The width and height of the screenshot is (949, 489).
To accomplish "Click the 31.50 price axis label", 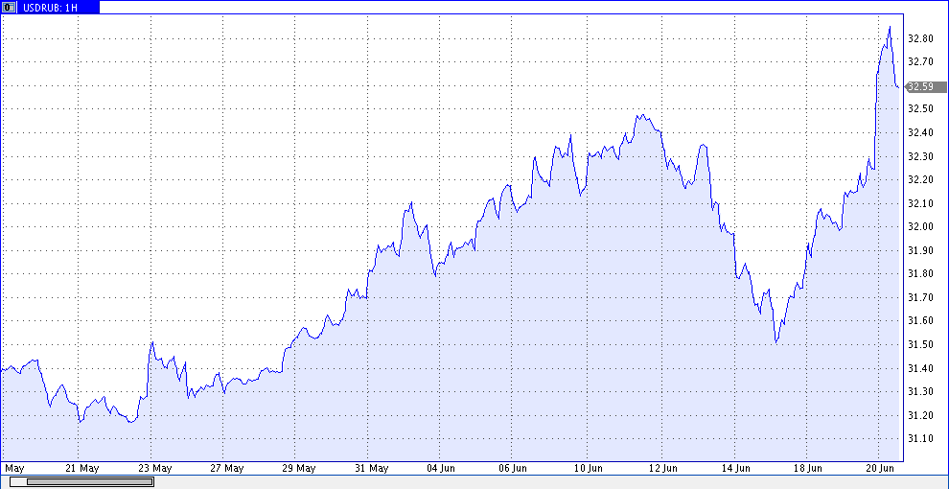I will click(x=920, y=344).
